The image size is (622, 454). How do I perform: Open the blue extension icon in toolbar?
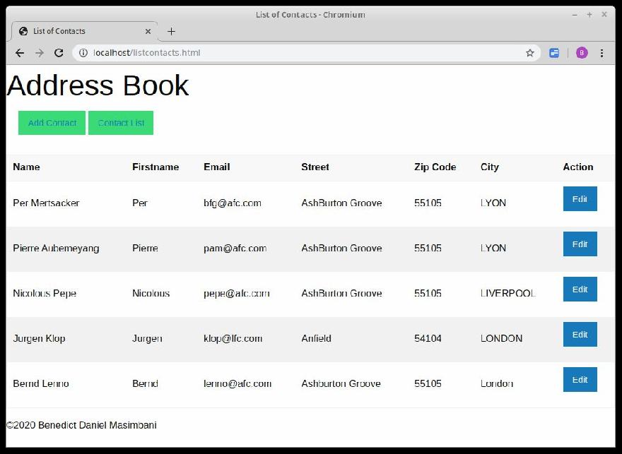[554, 53]
